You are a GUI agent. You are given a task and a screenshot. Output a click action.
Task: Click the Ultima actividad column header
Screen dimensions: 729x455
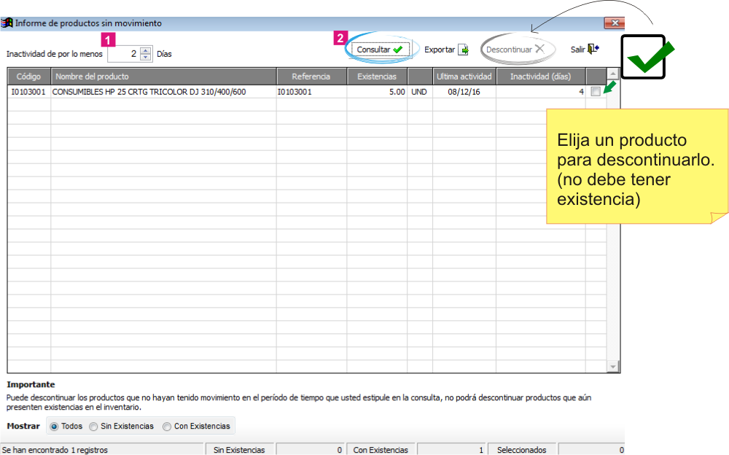pyautogui.click(x=464, y=77)
